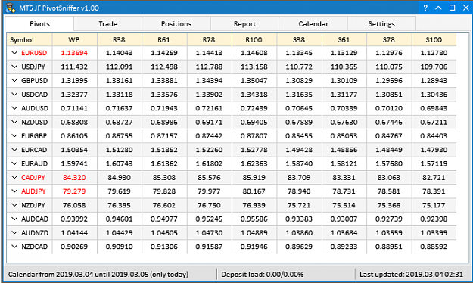
Task: Click EURAUD S100 value 1.57119
Action: click(x=434, y=164)
